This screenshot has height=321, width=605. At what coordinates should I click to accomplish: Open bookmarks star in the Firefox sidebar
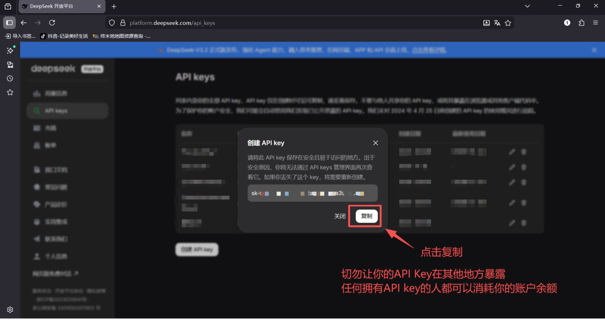click(10, 92)
